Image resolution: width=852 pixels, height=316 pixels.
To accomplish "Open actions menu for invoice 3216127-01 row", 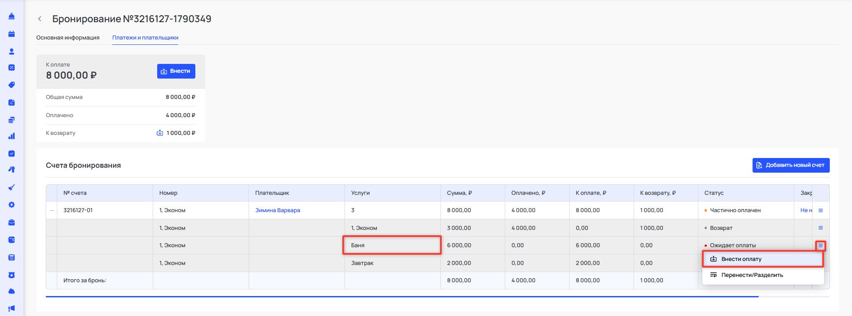I will tap(820, 210).
